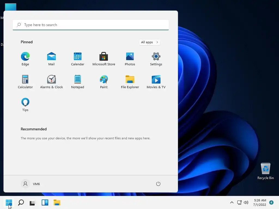
Task: Open Alarms & Clock
Action: point(51,82)
